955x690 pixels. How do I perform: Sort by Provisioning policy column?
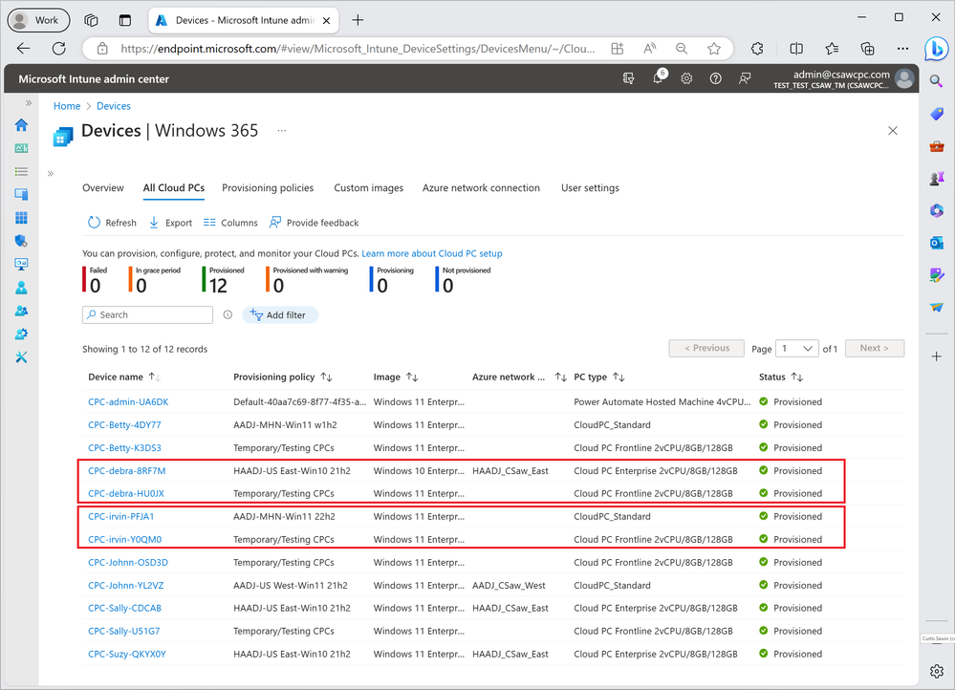coord(283,377)
